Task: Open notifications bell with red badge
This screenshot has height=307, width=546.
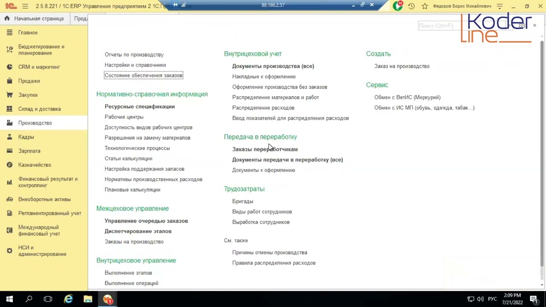Action: (398, 6)
